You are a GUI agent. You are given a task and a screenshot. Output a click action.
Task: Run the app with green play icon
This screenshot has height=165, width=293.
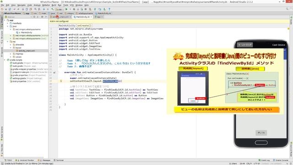coord(66,9)
